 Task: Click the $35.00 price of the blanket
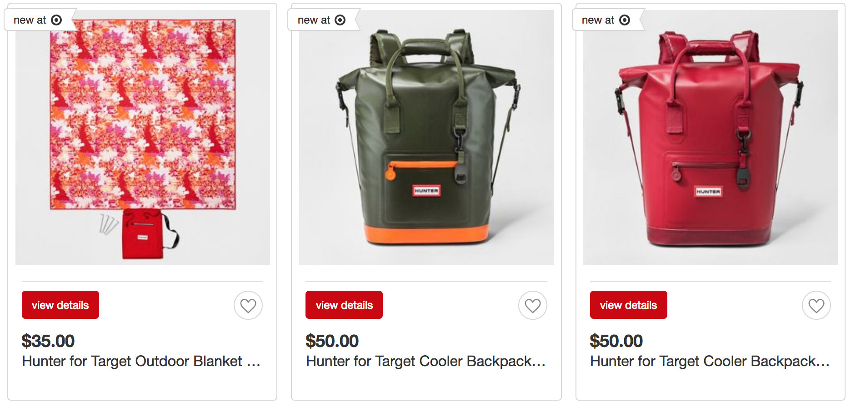click(48, 341)
